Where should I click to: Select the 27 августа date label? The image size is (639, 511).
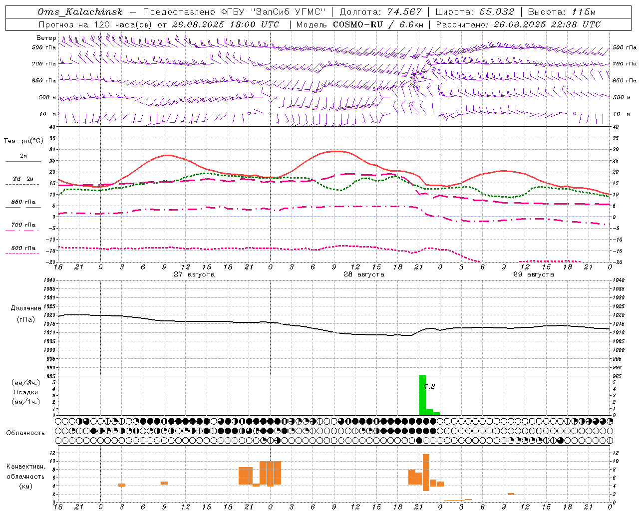coord(194,274)
